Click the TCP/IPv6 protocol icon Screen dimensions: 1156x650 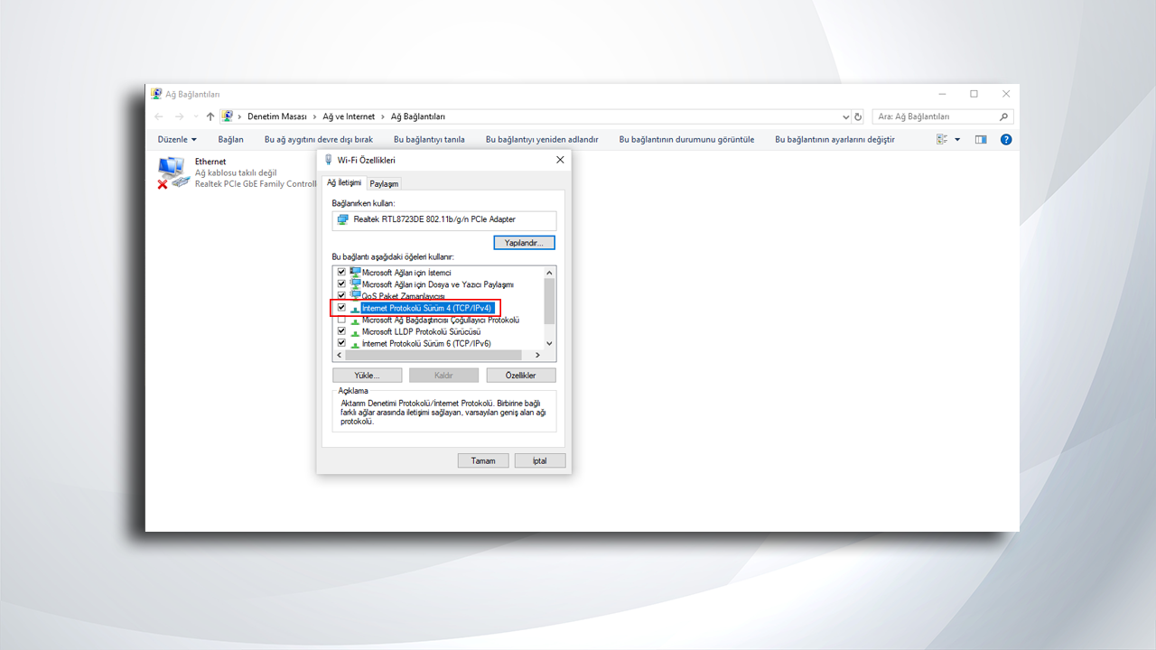pos(355,343)
